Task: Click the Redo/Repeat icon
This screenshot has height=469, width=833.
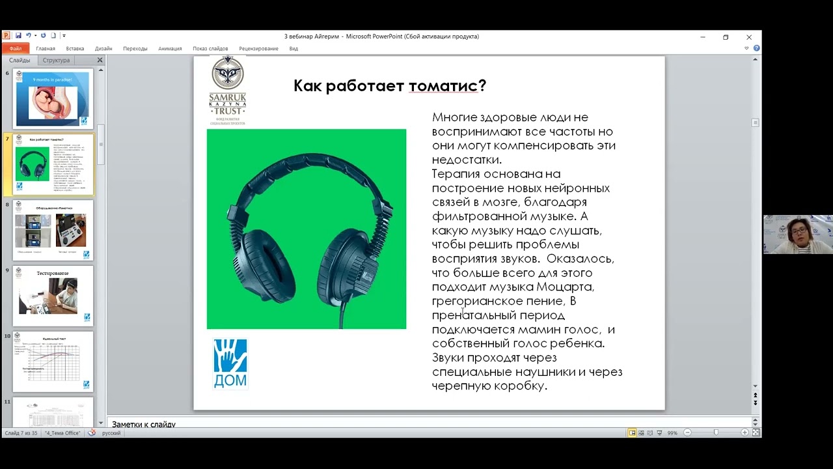Action: [x=44, y=36]
